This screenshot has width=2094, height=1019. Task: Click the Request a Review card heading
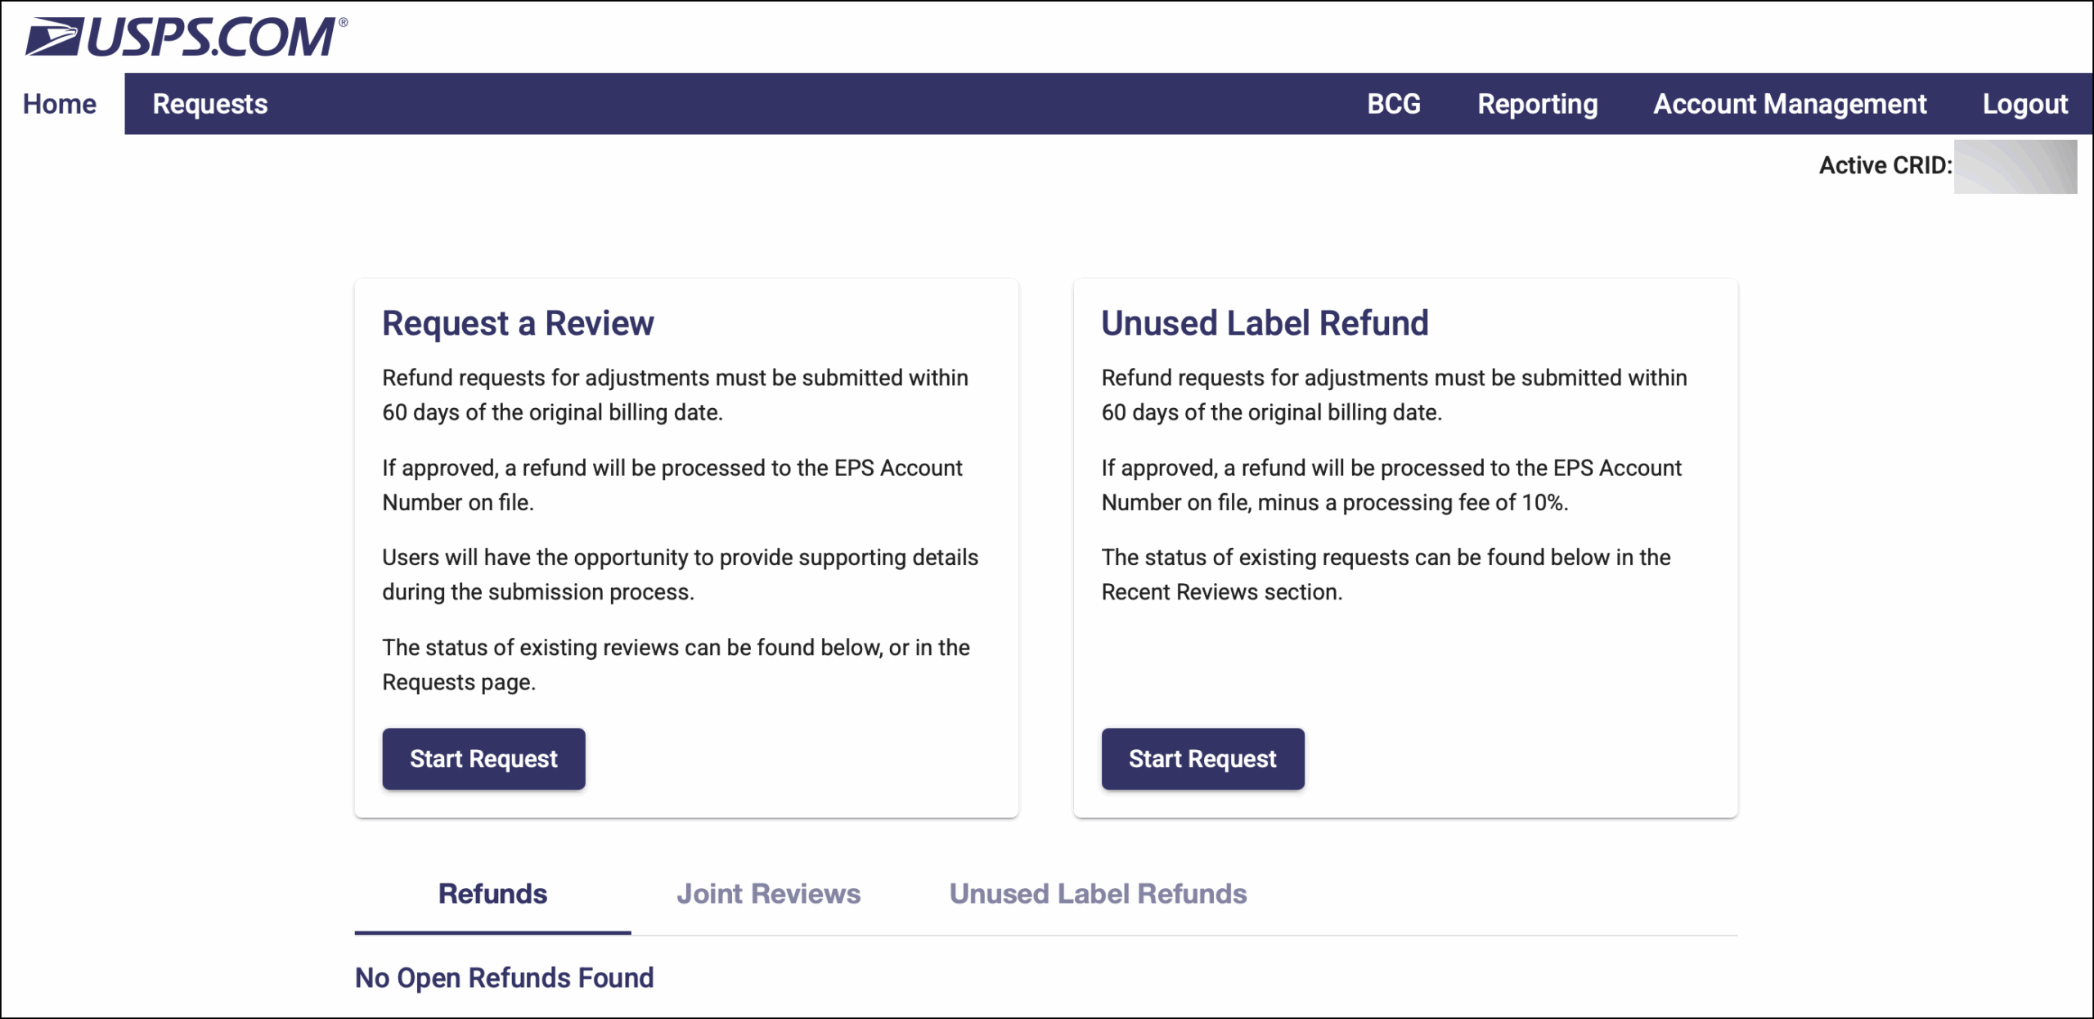click(x=518, y=324)
